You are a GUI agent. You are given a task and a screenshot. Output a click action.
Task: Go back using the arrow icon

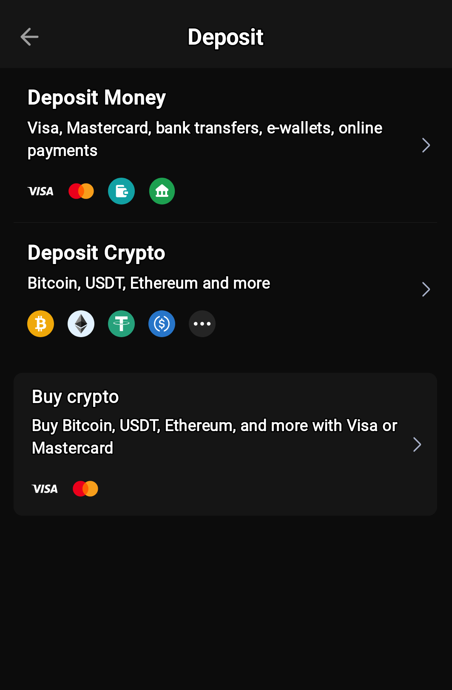pyautogui.click(x=29, y=37)
